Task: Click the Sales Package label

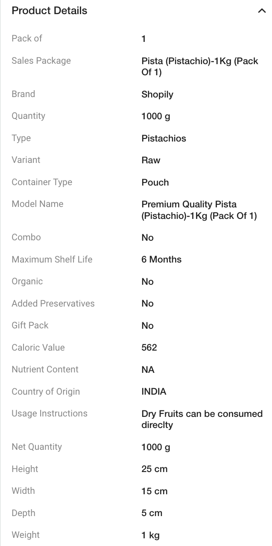Action: pyautogui.click(x=41, y=61)
